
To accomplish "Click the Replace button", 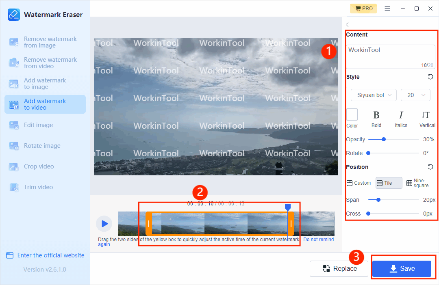I will click(339, 268).
